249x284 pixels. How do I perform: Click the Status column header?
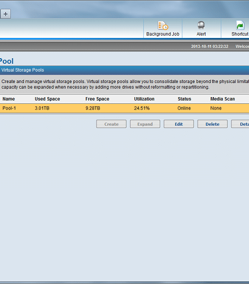coord(184,99)
